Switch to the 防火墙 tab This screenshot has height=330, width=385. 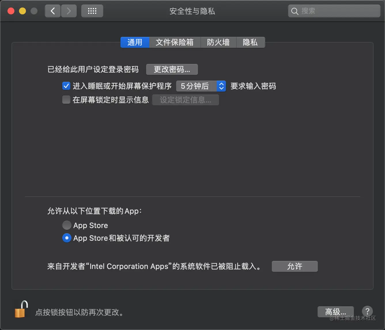click(218, 42)
